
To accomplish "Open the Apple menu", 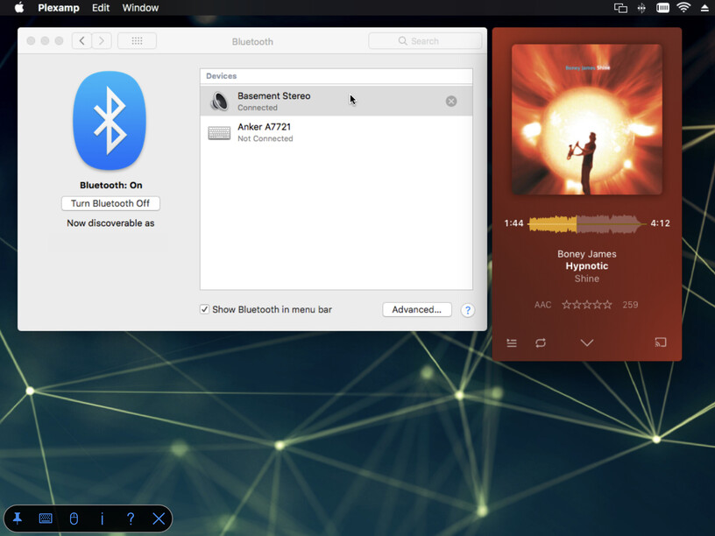I will tap(19, 8).
